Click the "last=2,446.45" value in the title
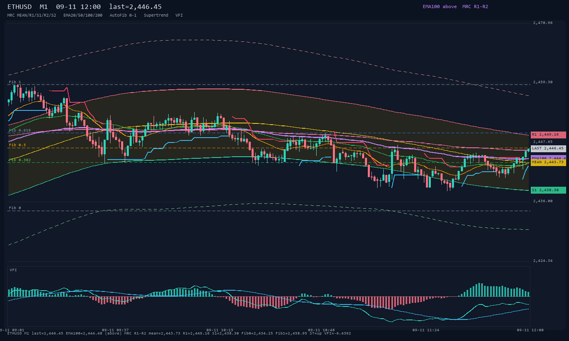The height and width of the screenshot is (341, 569). (135, 7)
